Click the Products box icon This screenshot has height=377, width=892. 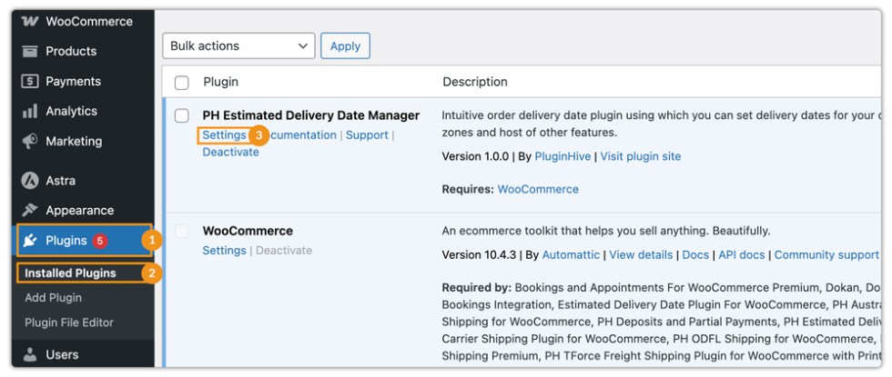point(29,51)
